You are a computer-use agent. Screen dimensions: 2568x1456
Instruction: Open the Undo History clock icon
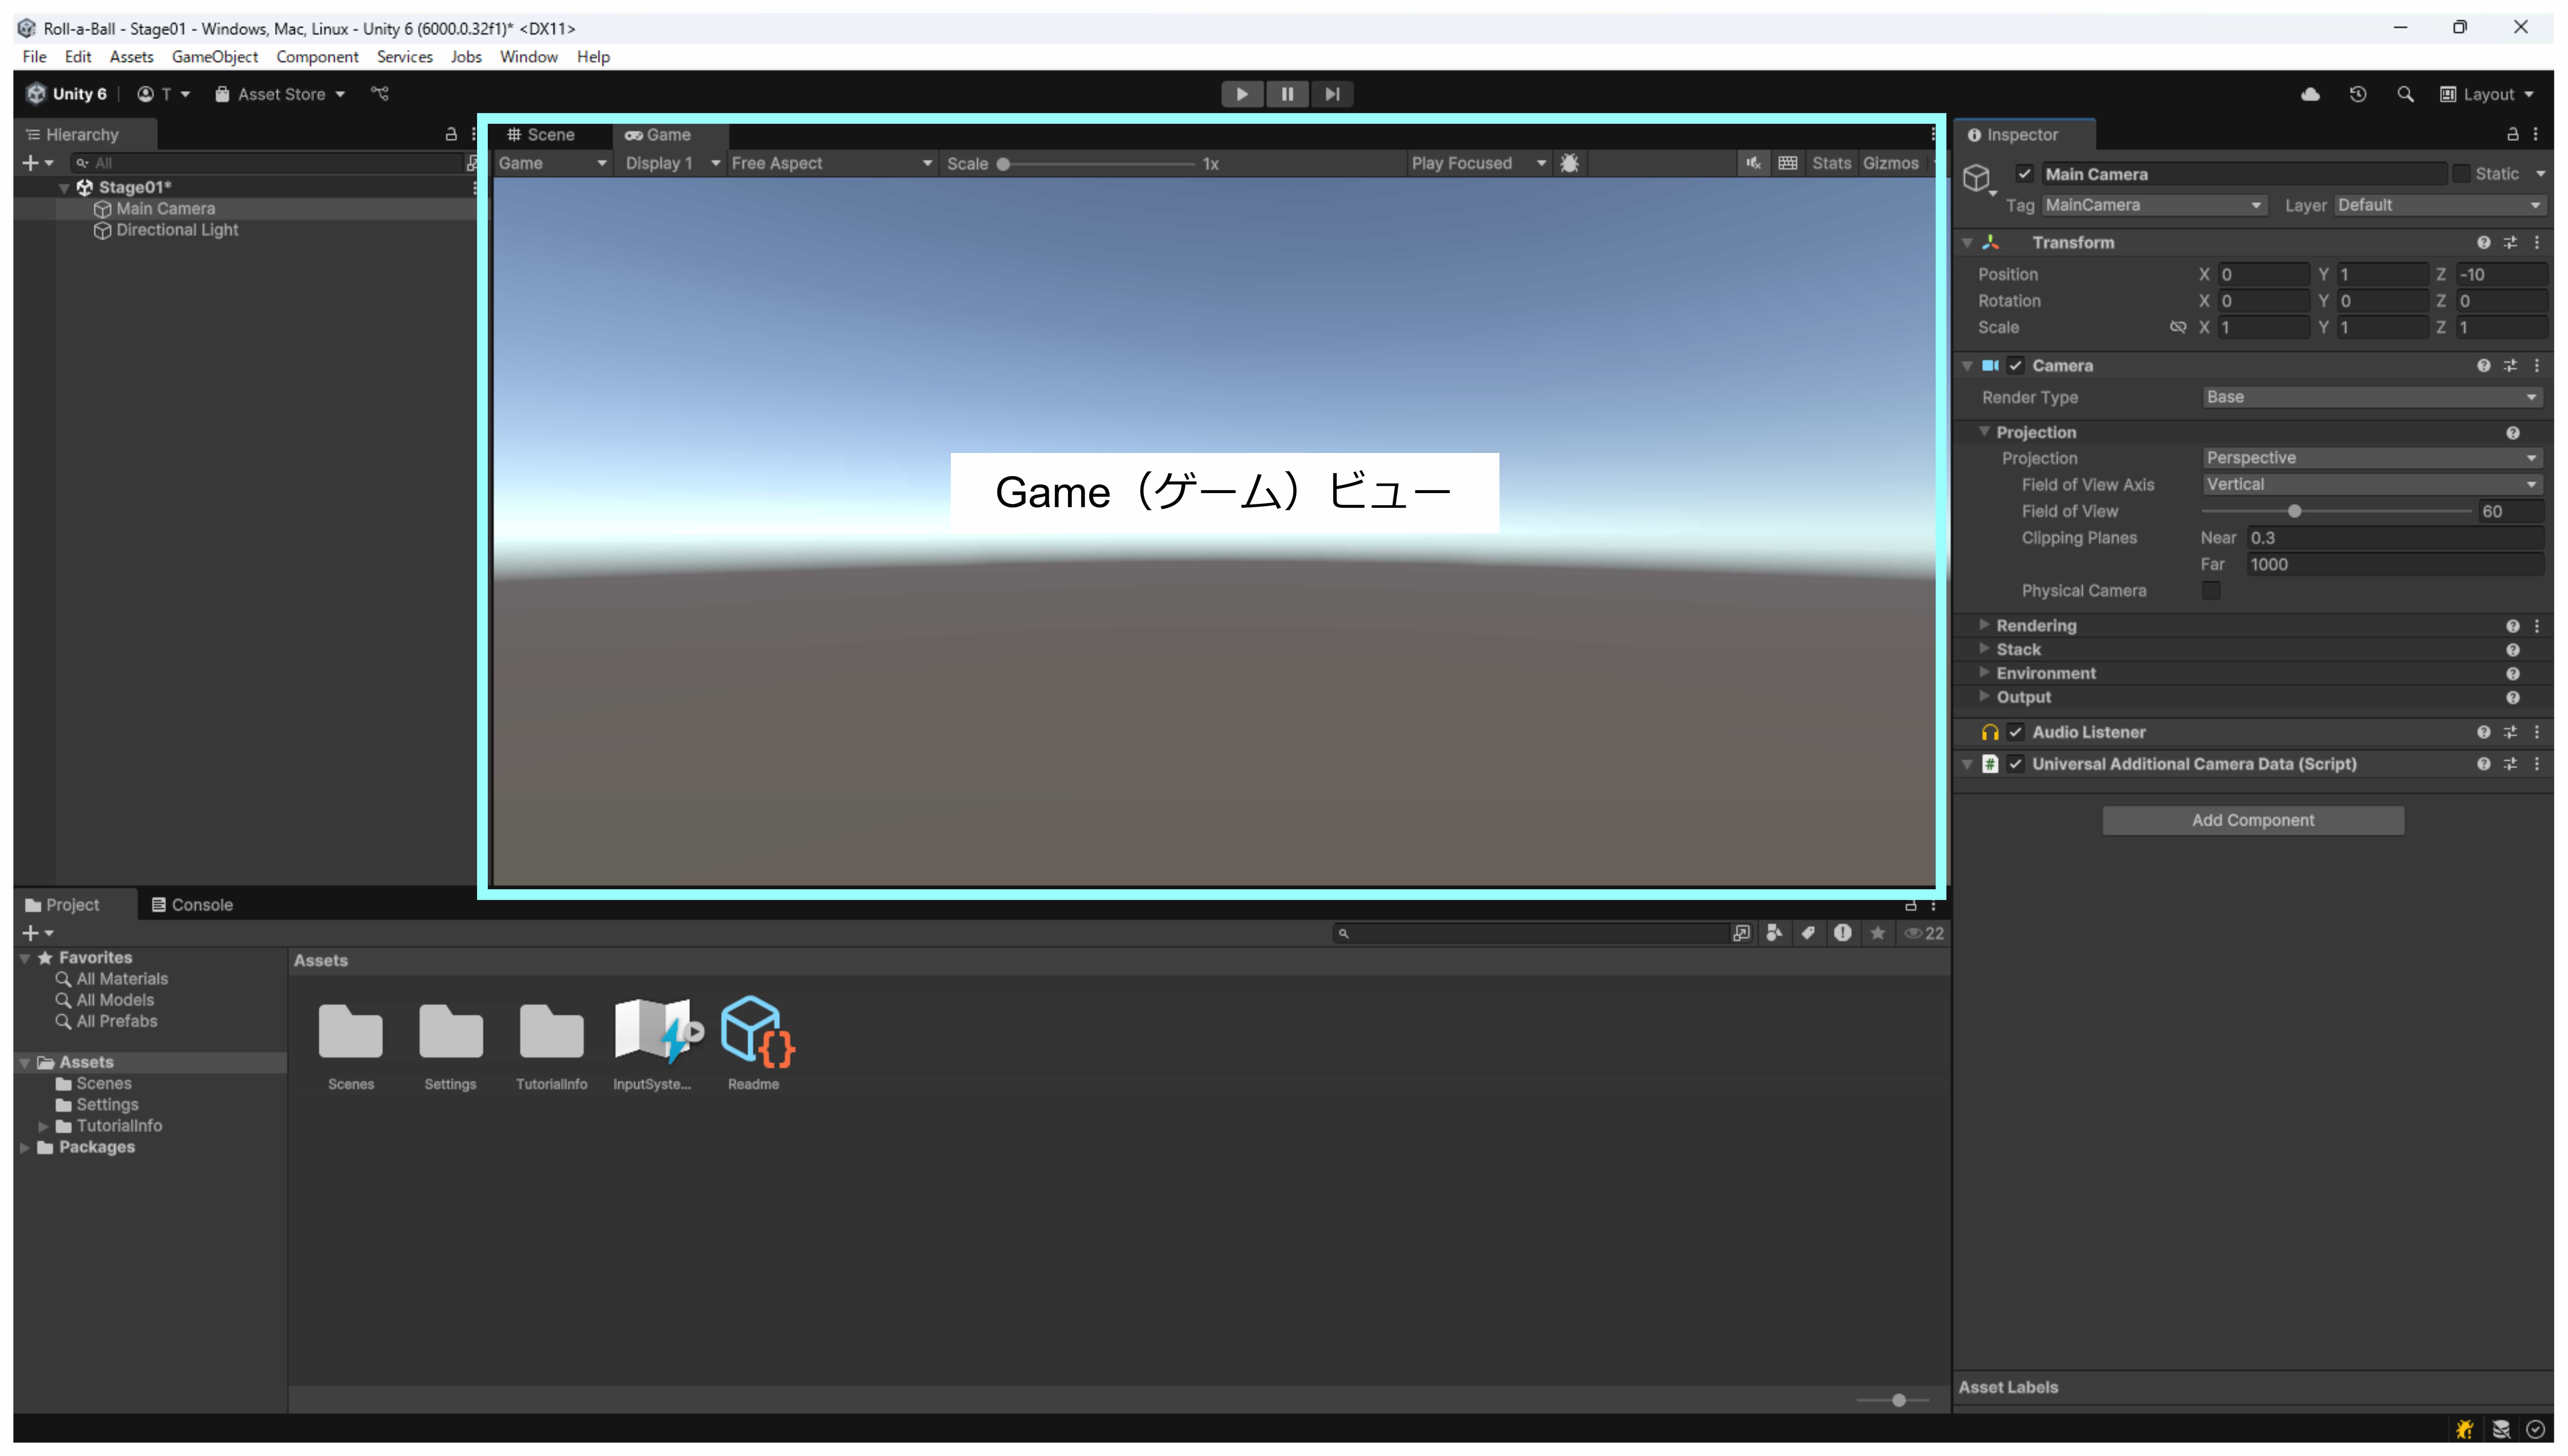pos(2358,94)
